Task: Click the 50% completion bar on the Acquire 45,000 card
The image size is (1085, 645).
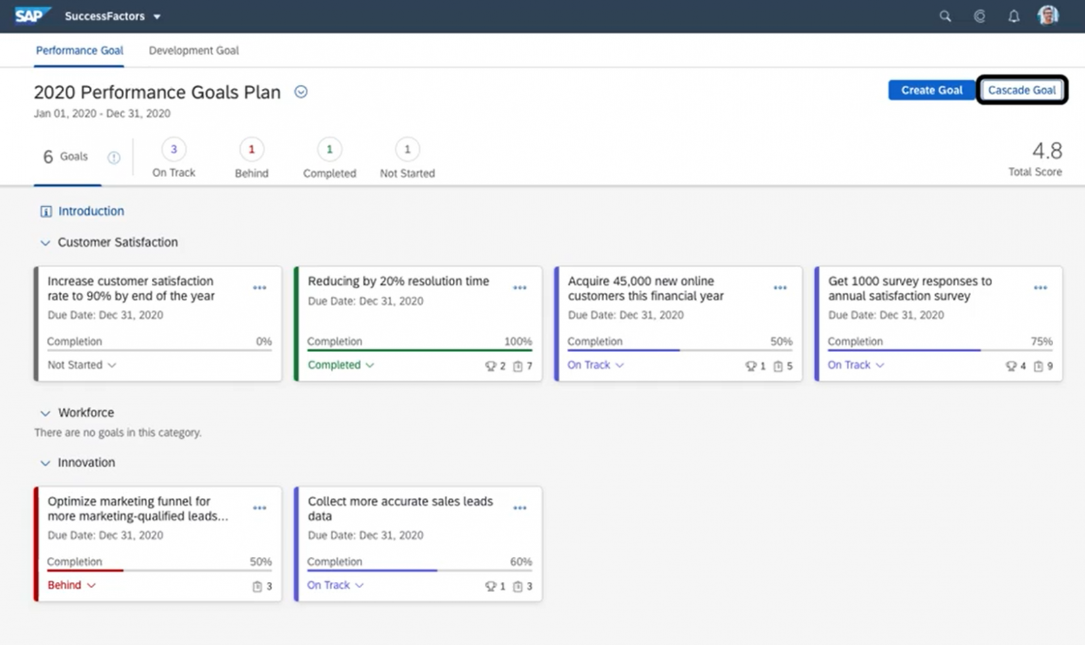Action: tap(680, 350)
